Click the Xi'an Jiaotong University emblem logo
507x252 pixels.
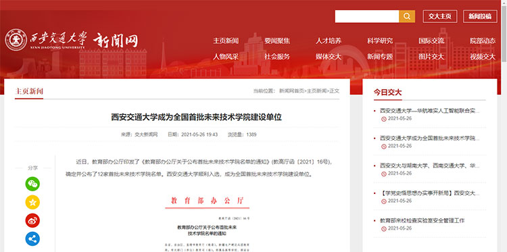point(16,40)
